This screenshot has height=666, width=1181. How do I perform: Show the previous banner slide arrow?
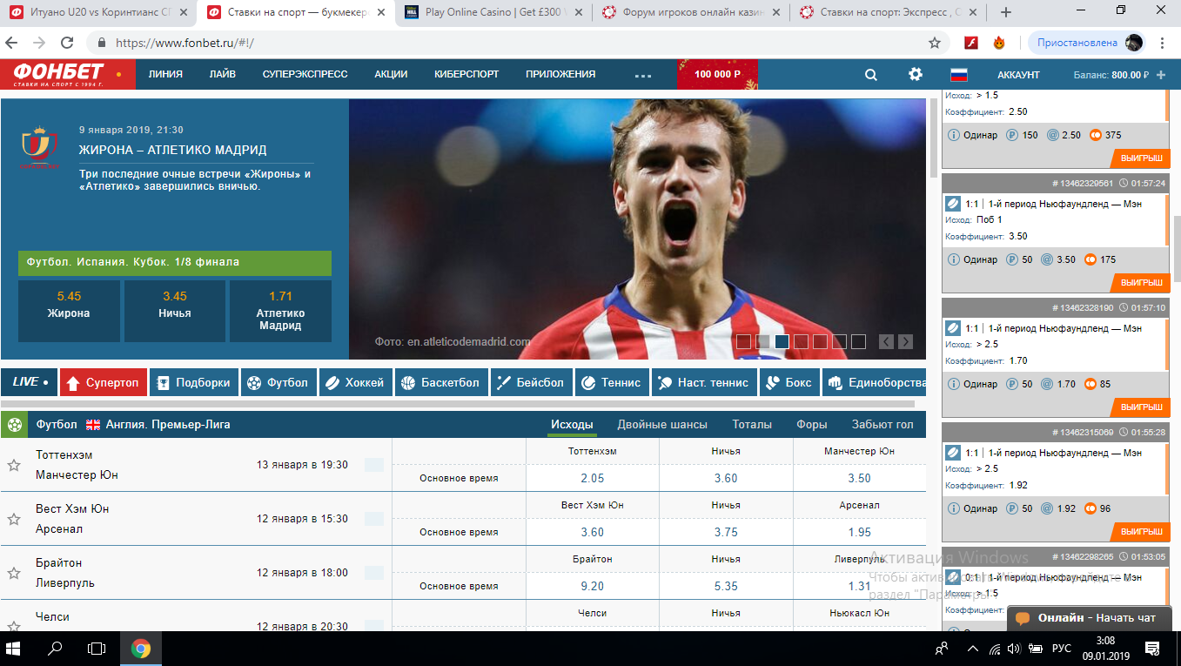[886, 341]
